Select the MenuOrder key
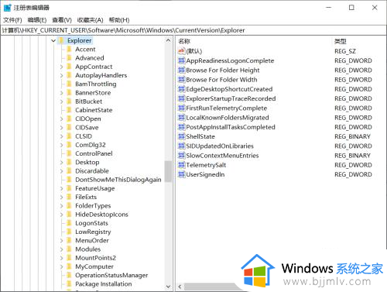387x292 pixels. 92,240
